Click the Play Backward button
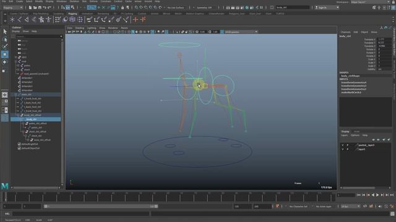The width and height of the screenshot is (396, 222). (x=373, y=195)
